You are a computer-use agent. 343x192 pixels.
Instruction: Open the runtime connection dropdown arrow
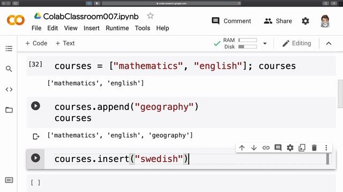pos(265,43)
